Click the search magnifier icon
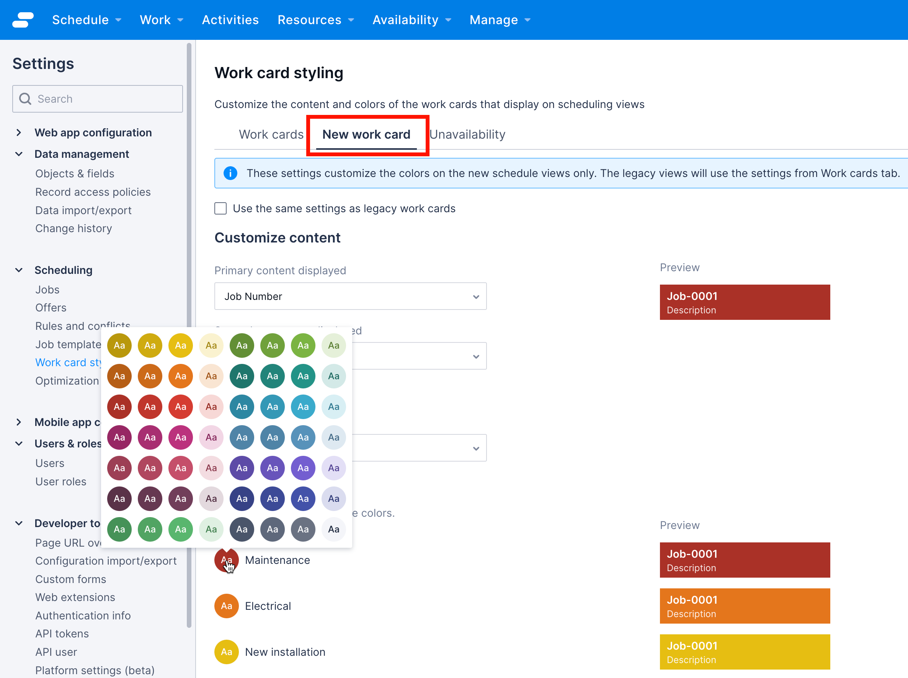908x678 pixels. pyautogui.click(x=25, y=98)
